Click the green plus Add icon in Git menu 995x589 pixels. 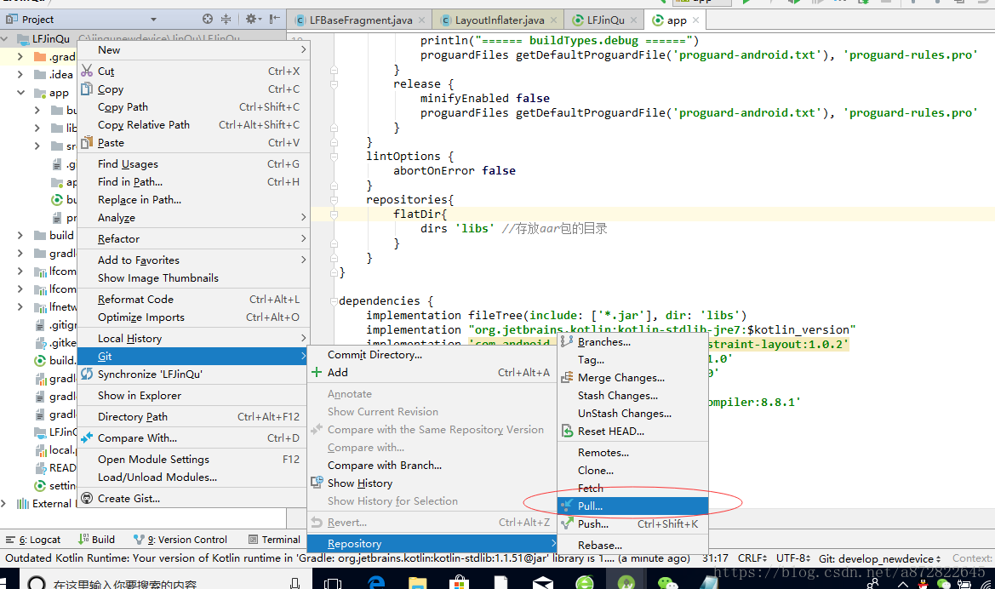point(317,372)
